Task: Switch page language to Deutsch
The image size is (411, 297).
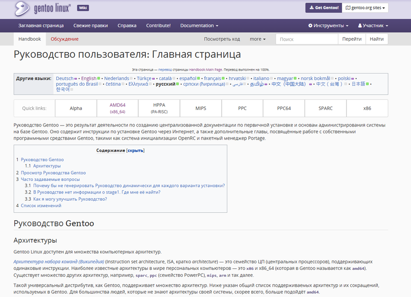Action: [x=65, y=78]
